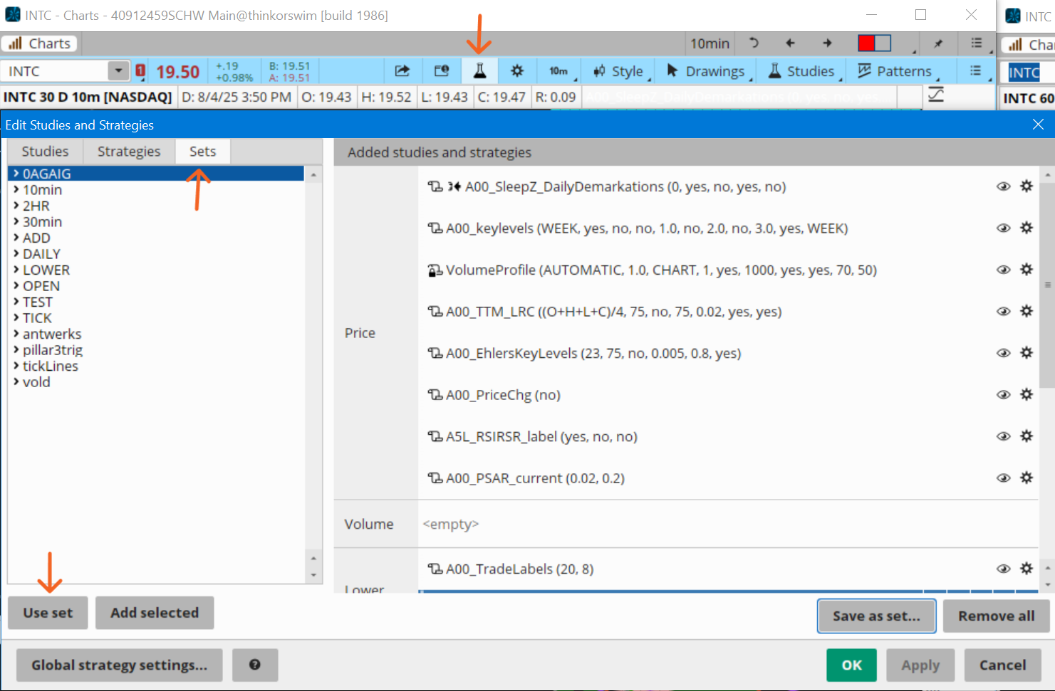Screen dimensions: 1055x691
Task: Close the Edit Studies and Strategies dialog
Action: point(1038,125)
